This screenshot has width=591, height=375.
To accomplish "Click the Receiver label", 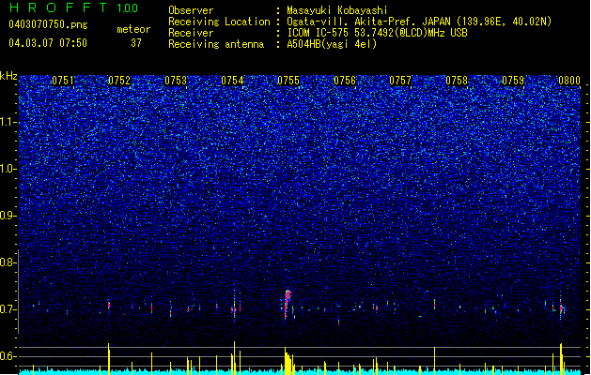I will 191,33.
